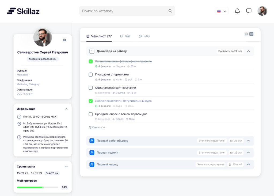Click the 15.09.22 - 15.01.23 date range
Viewport: 274px width, 196px height.
[29, 173]
